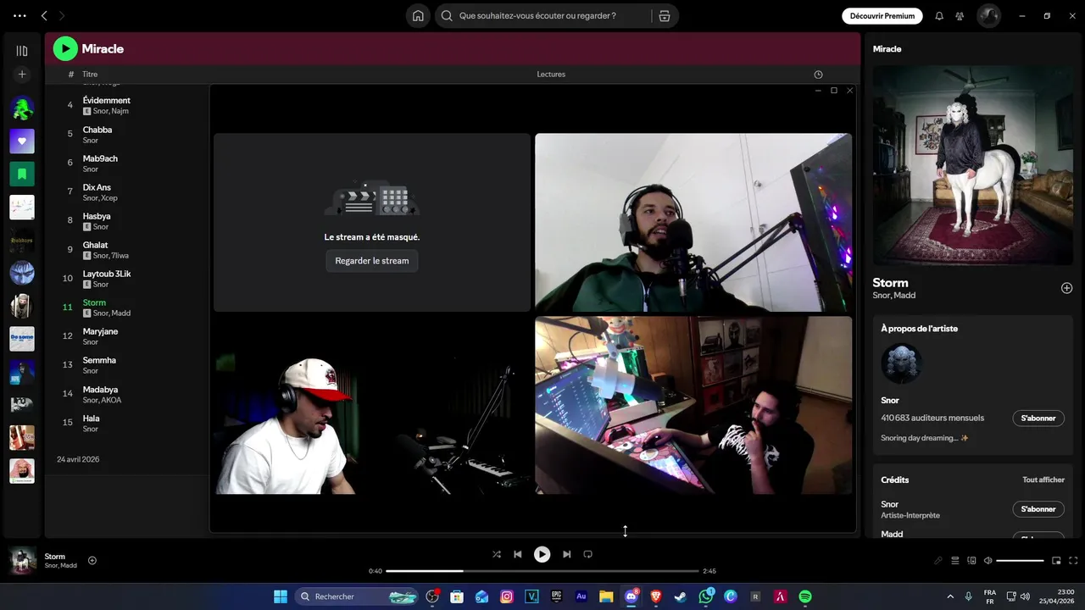This screenshot has width=1085, height=610.
Task: Adjust the Spotify volume slider
Action: (1020, 560)
